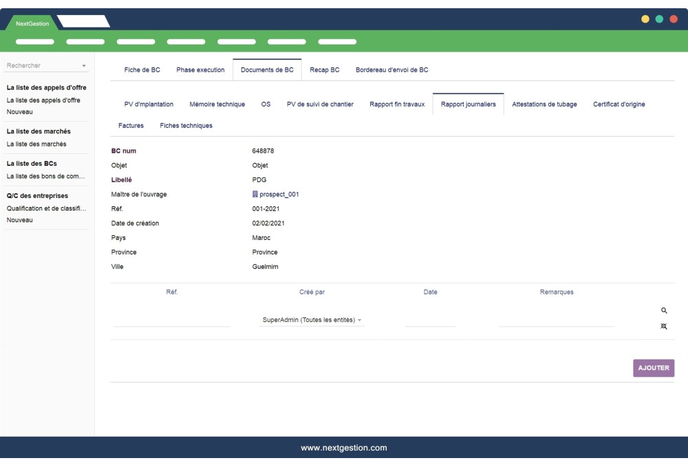Select the Attestations de tubage sub-tab
Image resolution: width=688 pixels, height=467 pixels.
(544, 104)
